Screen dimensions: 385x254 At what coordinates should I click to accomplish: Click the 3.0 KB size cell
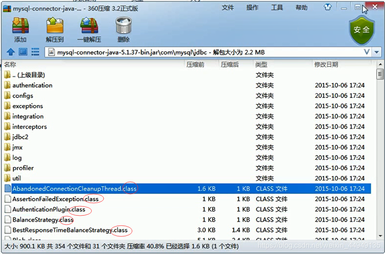click(x=206, y=230)
